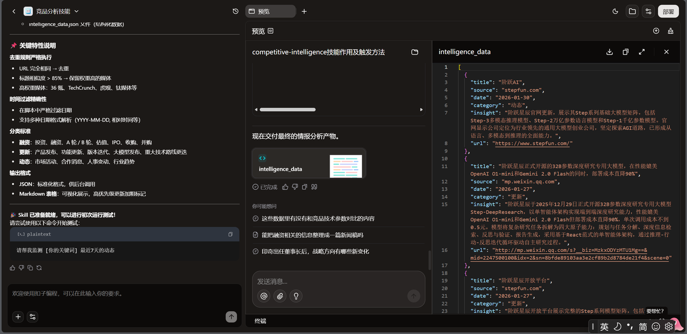Toggle dark mode with the moon icon
This screenshot has width=687, height=334.
[x=616, y=11]
